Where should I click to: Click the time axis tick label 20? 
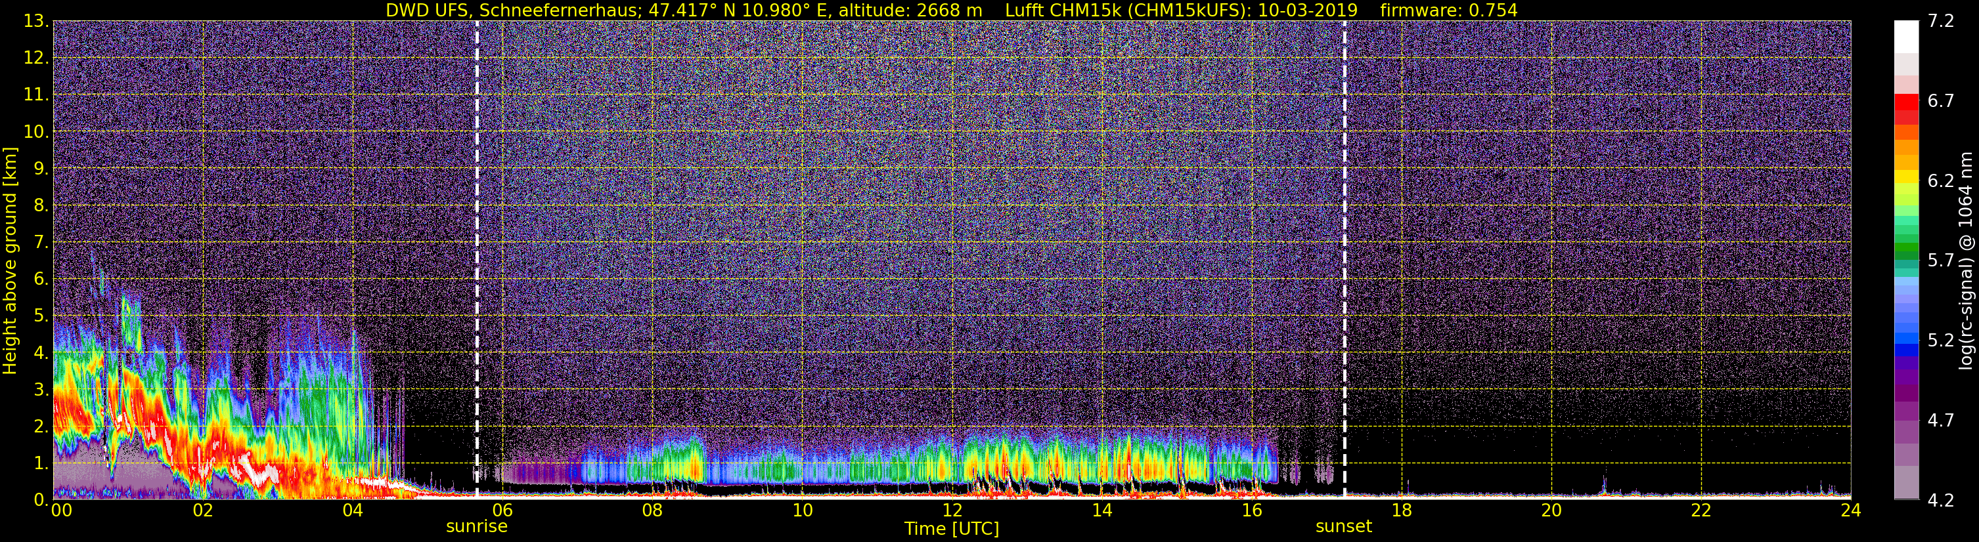[x=1551, y=511]
